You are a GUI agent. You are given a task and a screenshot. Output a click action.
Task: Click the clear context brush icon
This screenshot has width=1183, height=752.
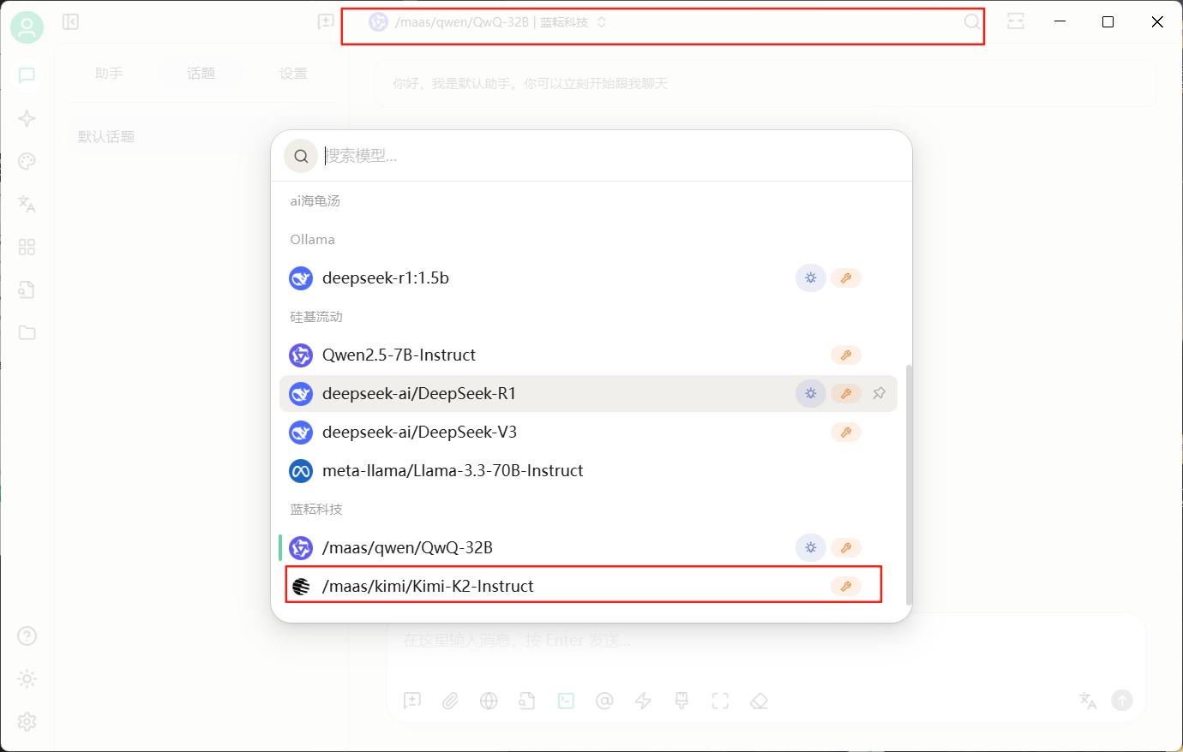coord(682,701)
